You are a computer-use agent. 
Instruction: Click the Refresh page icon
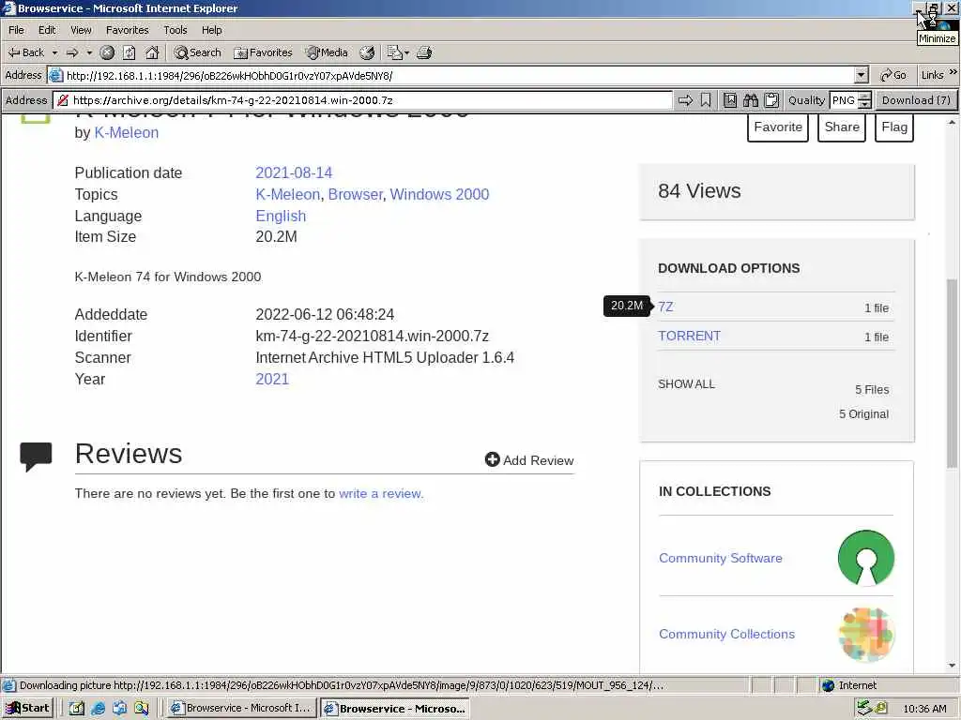[130, 52]
